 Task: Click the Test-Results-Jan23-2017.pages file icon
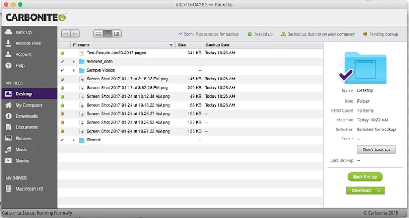pyautogui.click(x=82, y=53)
